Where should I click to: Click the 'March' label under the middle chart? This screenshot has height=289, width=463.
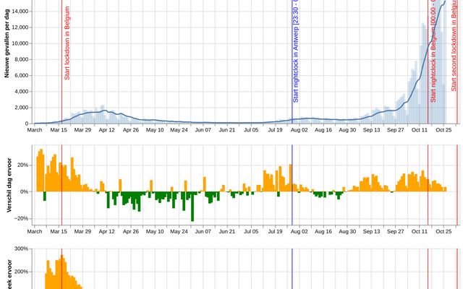tap(34, 232)
